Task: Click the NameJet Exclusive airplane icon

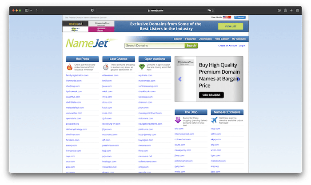Action: point(214,120)
